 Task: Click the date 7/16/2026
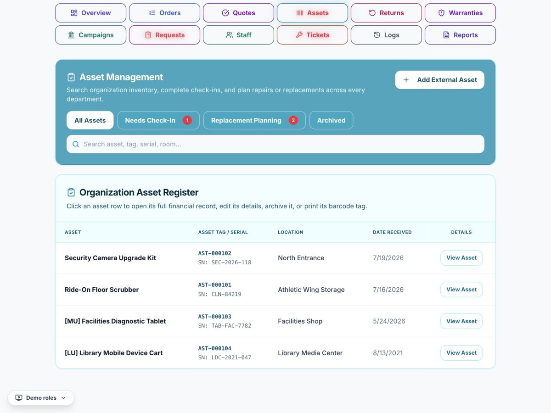[388, 290]
